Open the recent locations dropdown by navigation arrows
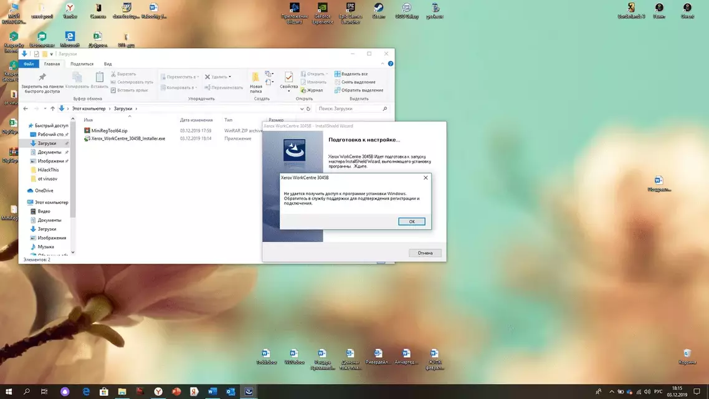709x399 pixels. (x=45, y=108)
